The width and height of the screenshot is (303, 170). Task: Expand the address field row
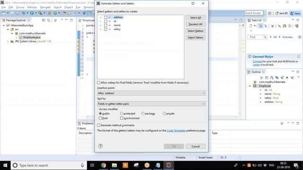(100, 17)
